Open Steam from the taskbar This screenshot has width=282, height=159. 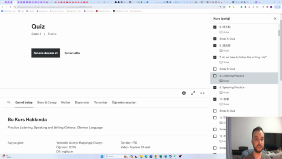pos(170,156)
